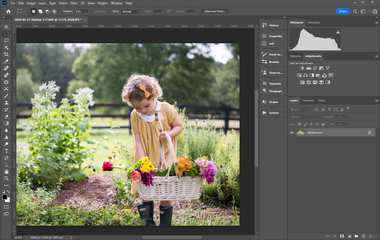Open the Filter menu

pos(74,3)
